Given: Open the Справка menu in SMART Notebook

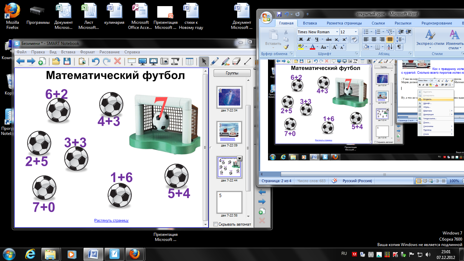Looking at the screenshot, I should 132,52.
